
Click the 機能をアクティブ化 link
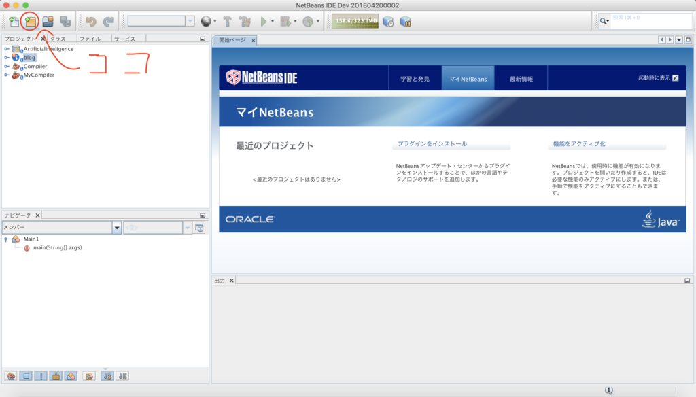(x=579, y=144)
